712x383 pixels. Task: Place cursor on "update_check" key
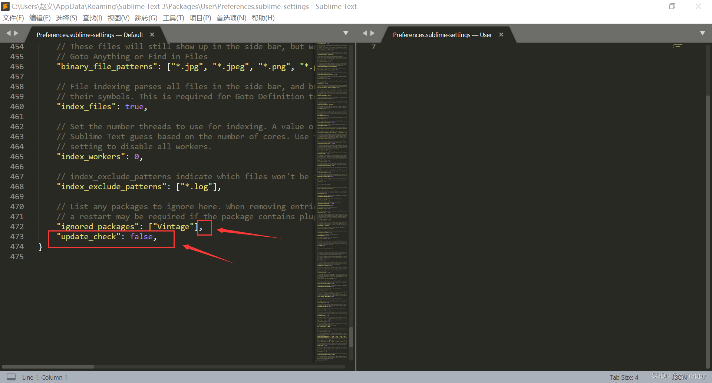point(88,237)
